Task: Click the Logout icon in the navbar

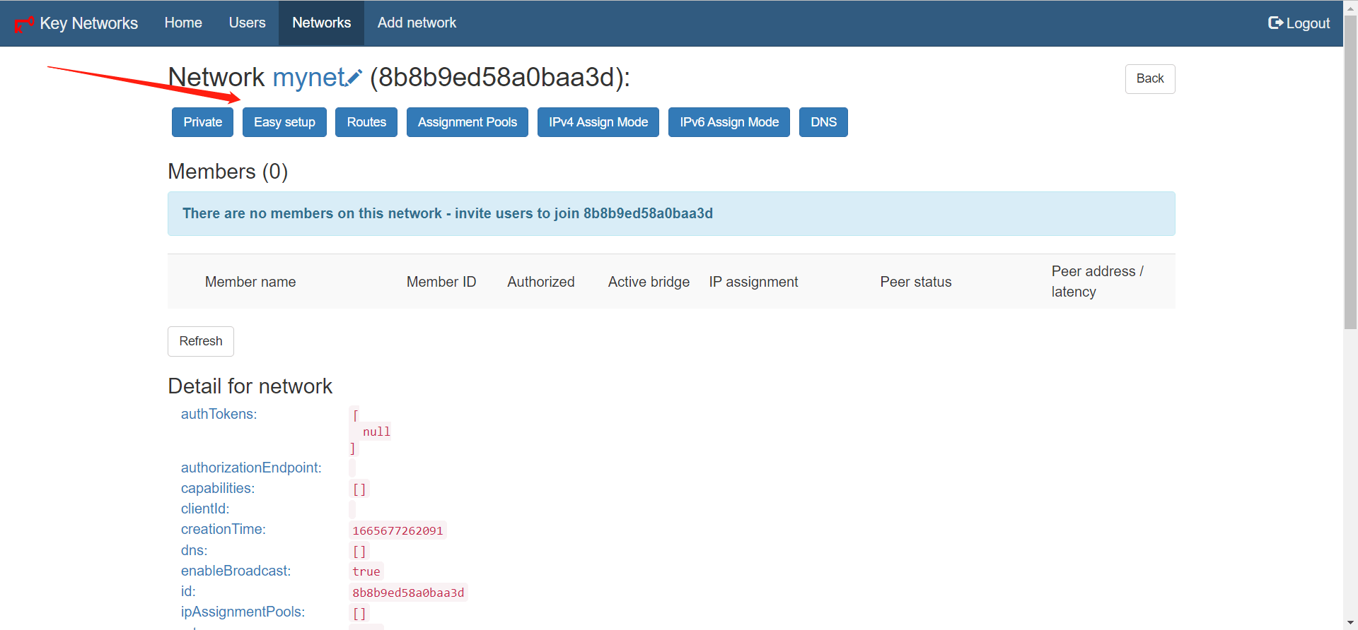Action: (x=1275, y=23)
